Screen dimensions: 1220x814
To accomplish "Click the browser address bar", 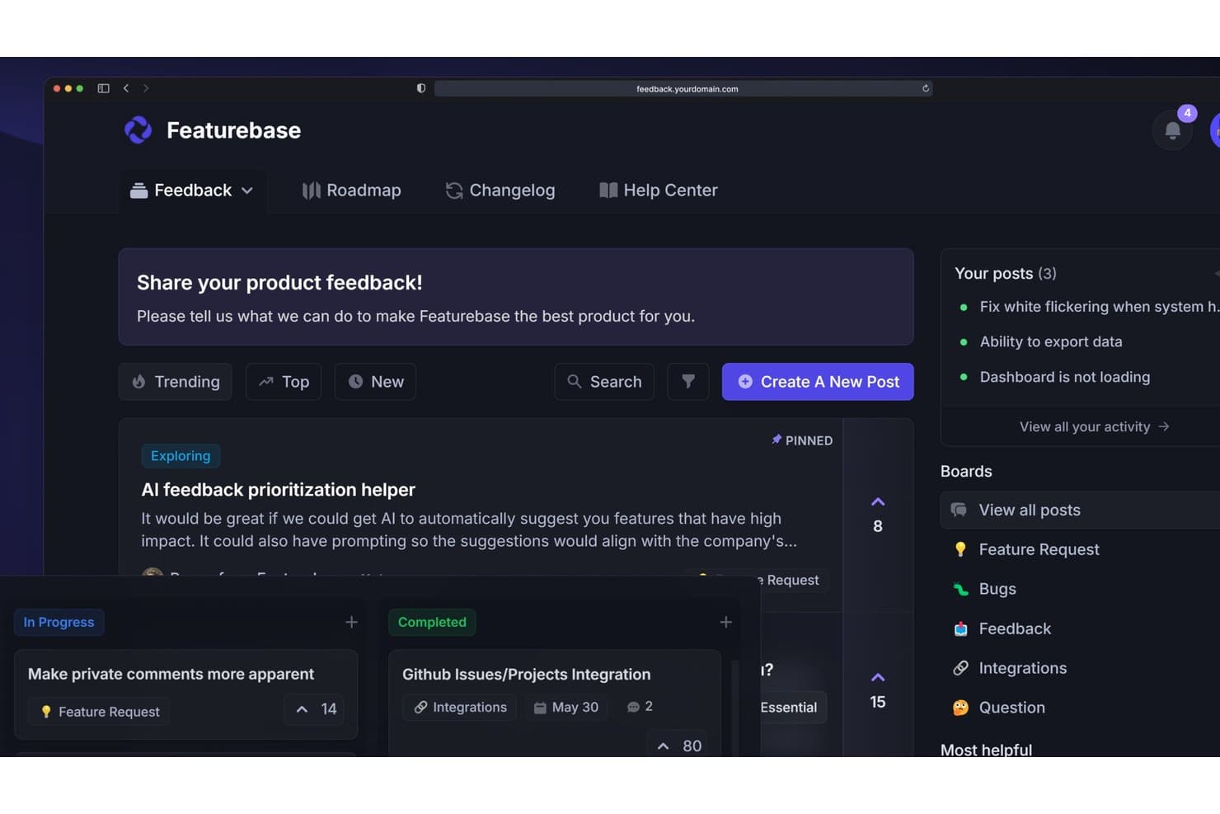I will 683,88.
